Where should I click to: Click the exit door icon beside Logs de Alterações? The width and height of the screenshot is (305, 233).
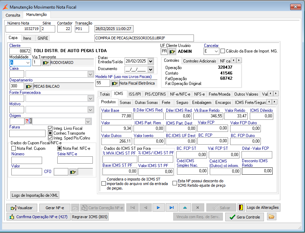(x=241, y=207)
